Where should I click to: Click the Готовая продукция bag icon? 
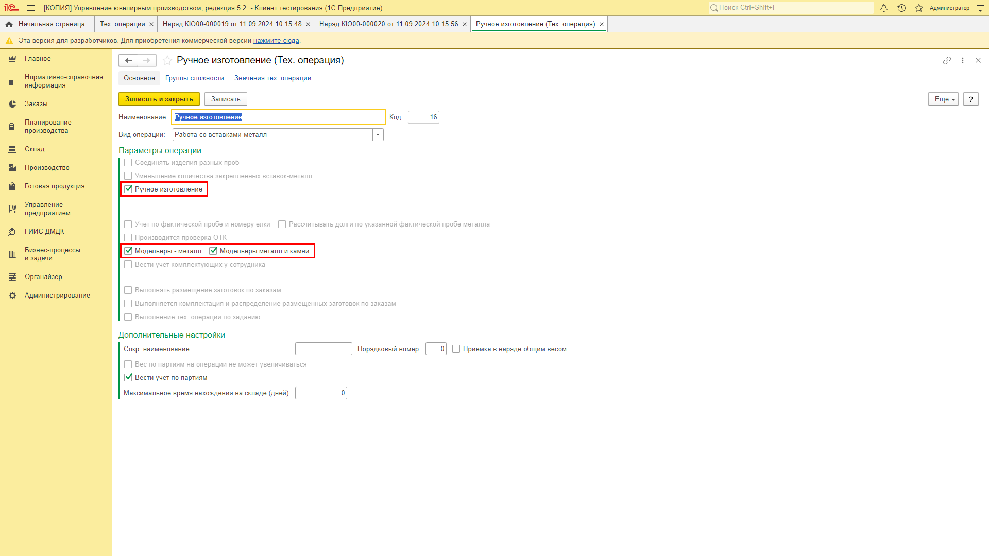click(12, 186)
